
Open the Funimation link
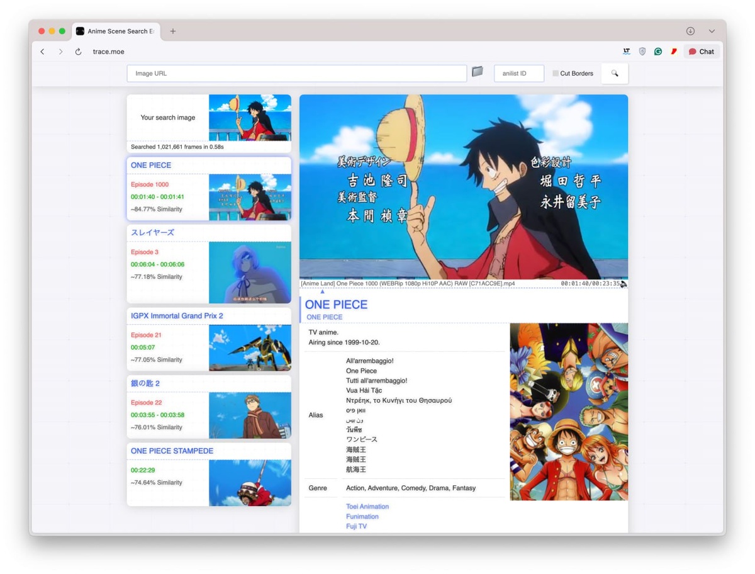pos(362,517)
